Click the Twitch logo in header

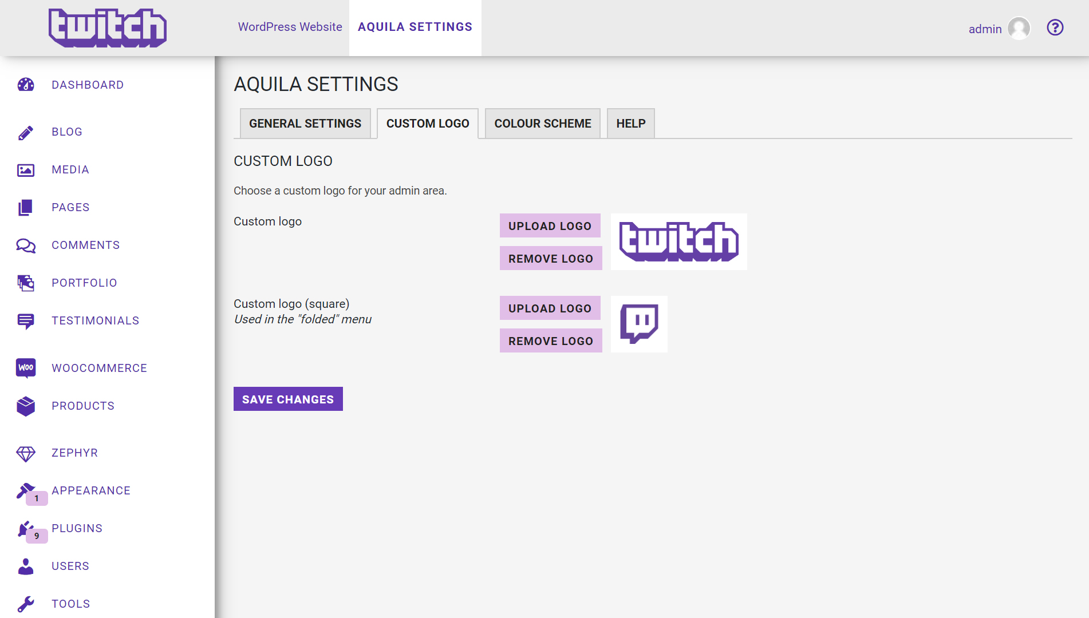pos(108,28)
